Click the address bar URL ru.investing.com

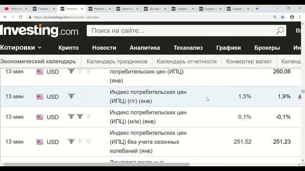67,17
